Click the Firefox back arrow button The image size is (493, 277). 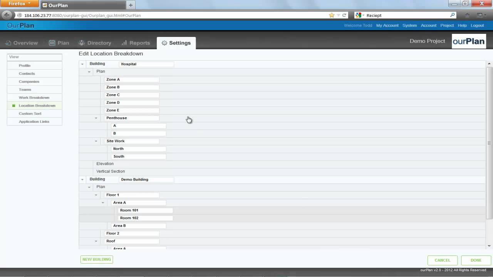tap(7, 15)
